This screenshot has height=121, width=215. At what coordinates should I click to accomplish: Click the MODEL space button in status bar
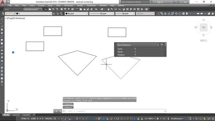49,119
